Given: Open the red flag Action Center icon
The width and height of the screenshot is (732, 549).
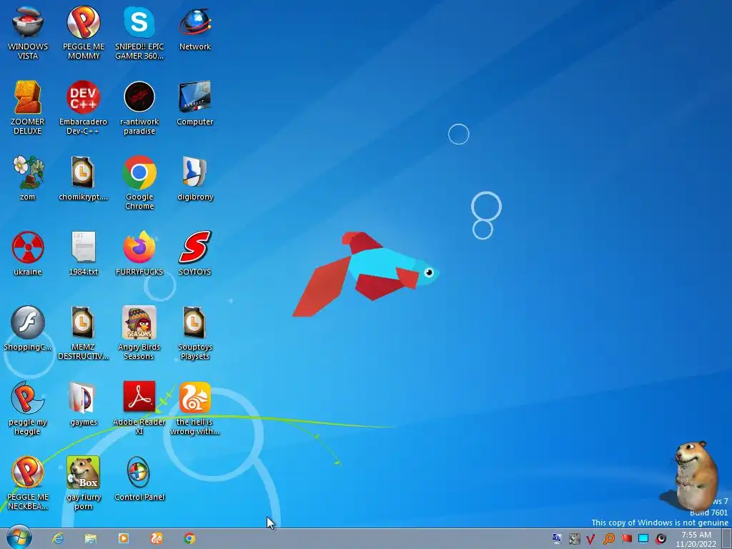Looking at the screenshot, I should [x=626, y=539].
